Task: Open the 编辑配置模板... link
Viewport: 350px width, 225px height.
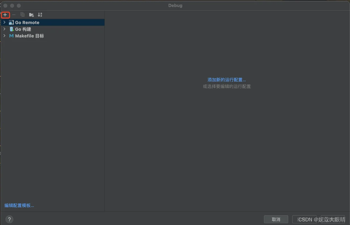Action: coord(19,206)
